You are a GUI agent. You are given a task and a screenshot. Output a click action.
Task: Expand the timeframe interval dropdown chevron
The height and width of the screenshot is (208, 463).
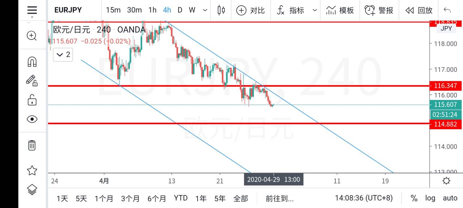click(x=205, y=10)
